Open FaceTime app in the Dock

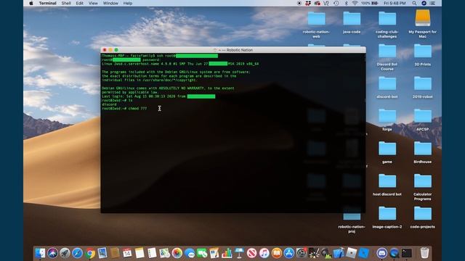point(202,253)
